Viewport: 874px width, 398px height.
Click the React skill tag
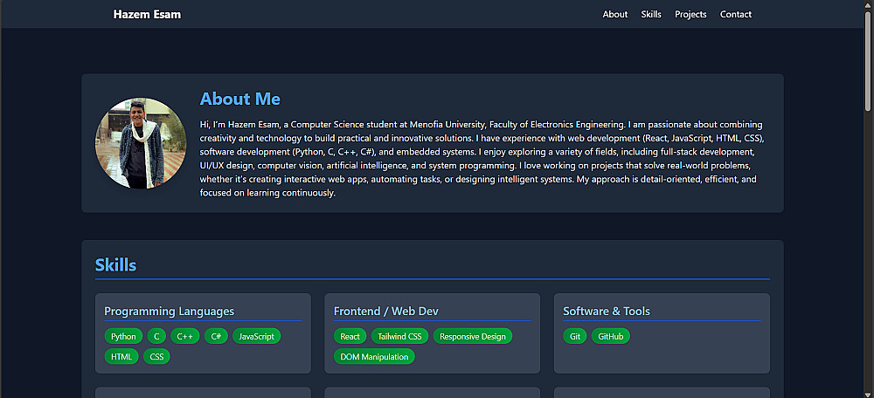[x=350, y=336]
